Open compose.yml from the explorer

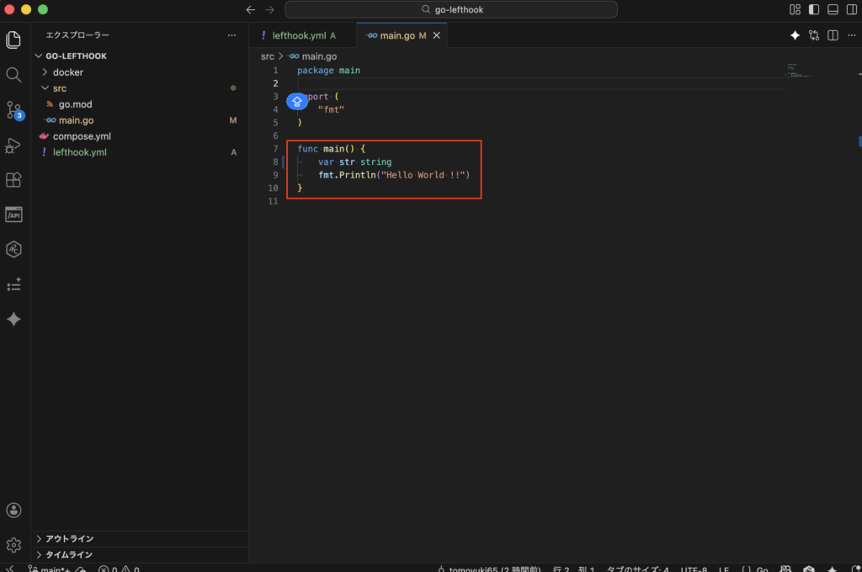click(x=82, y=136)
